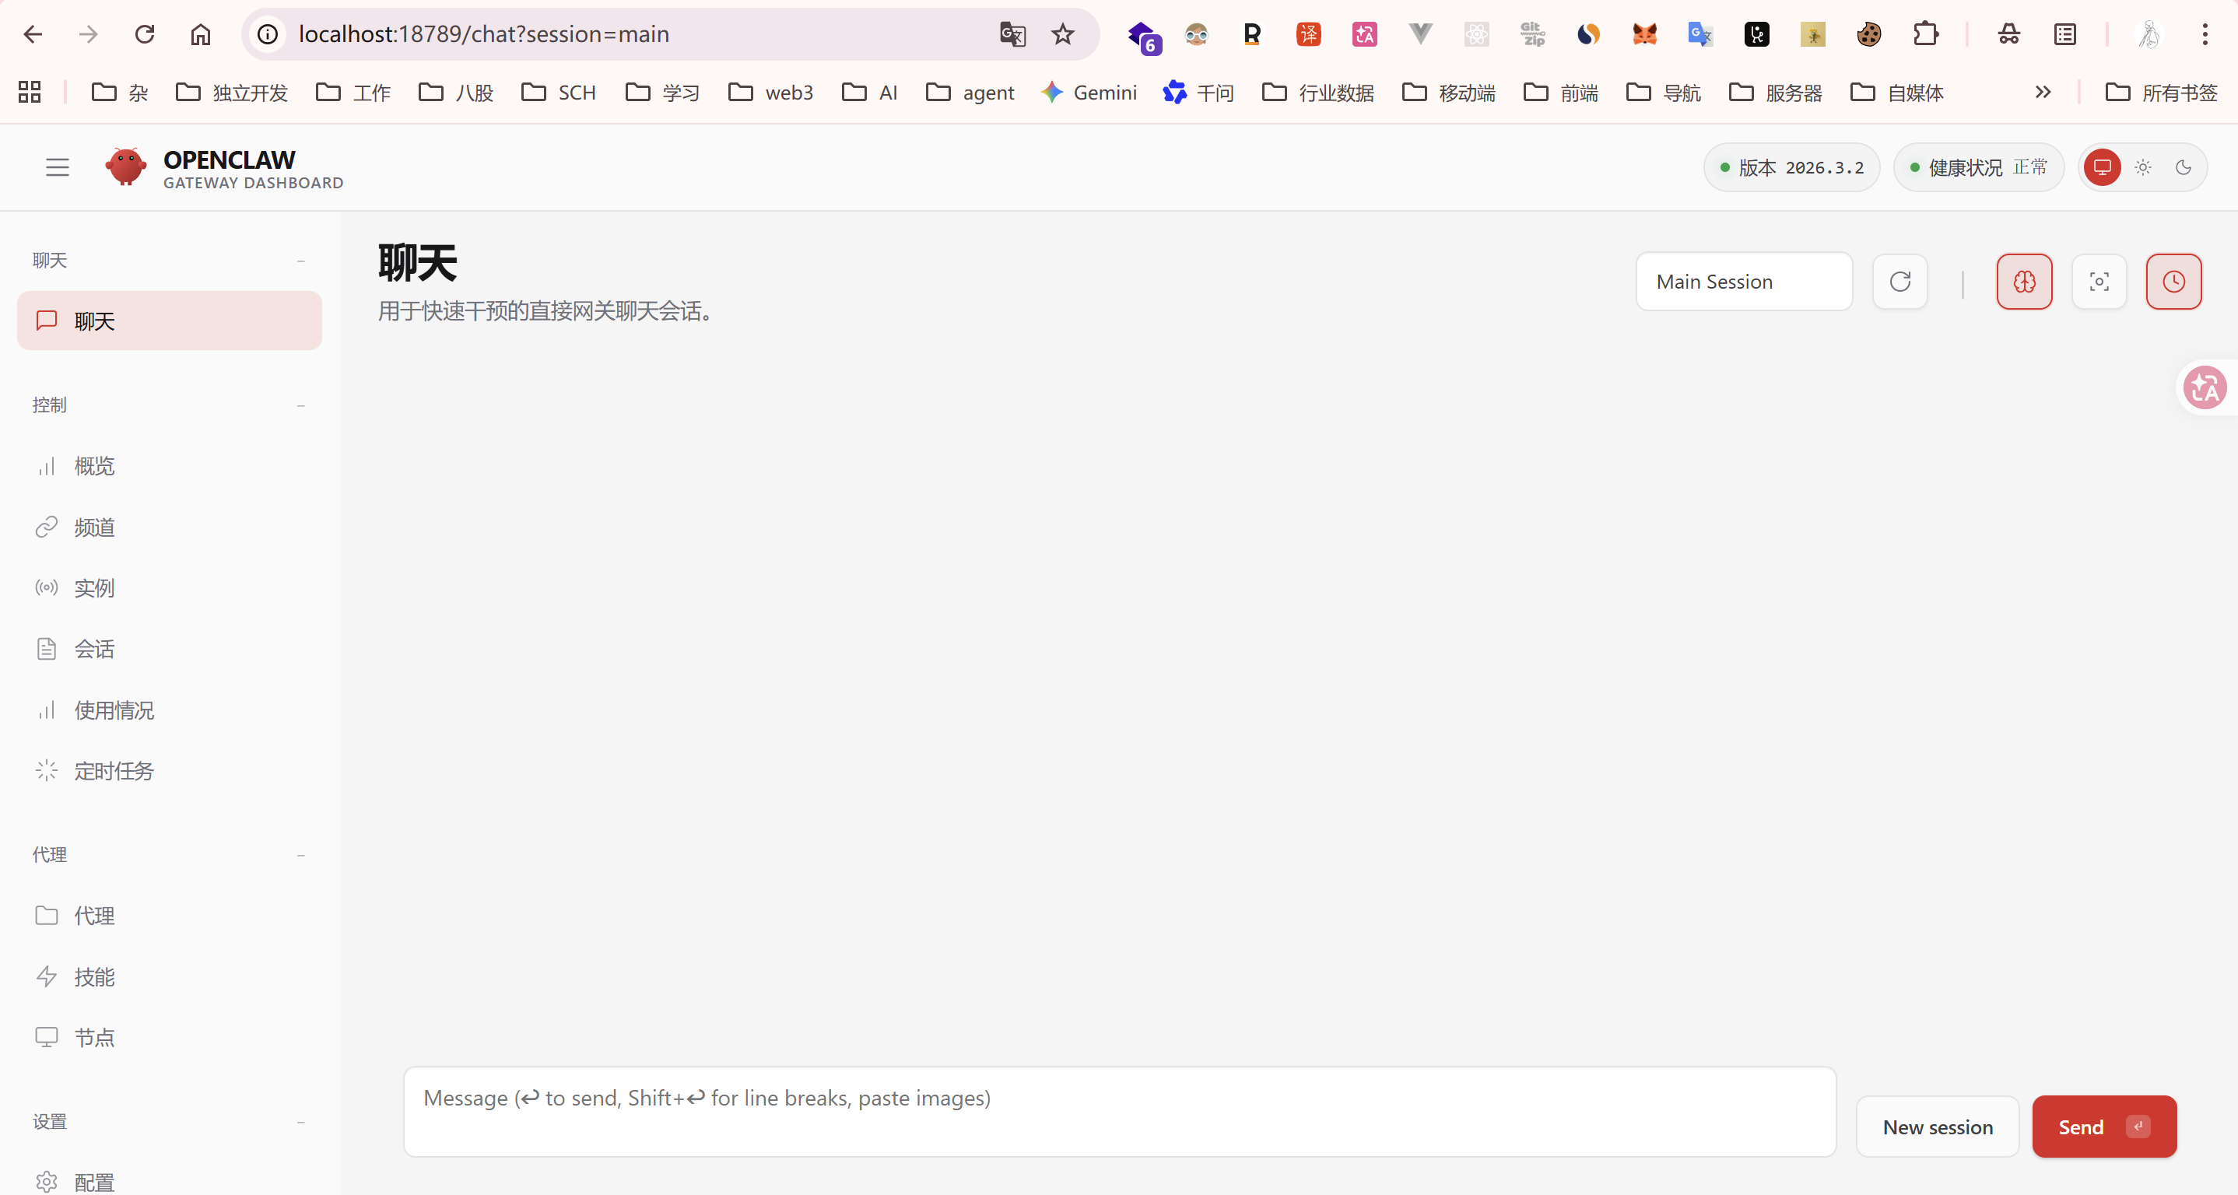Click the brain icon button in chat toolbar
This screenshot has height=1195, width=2238.
pos(2024,282)
